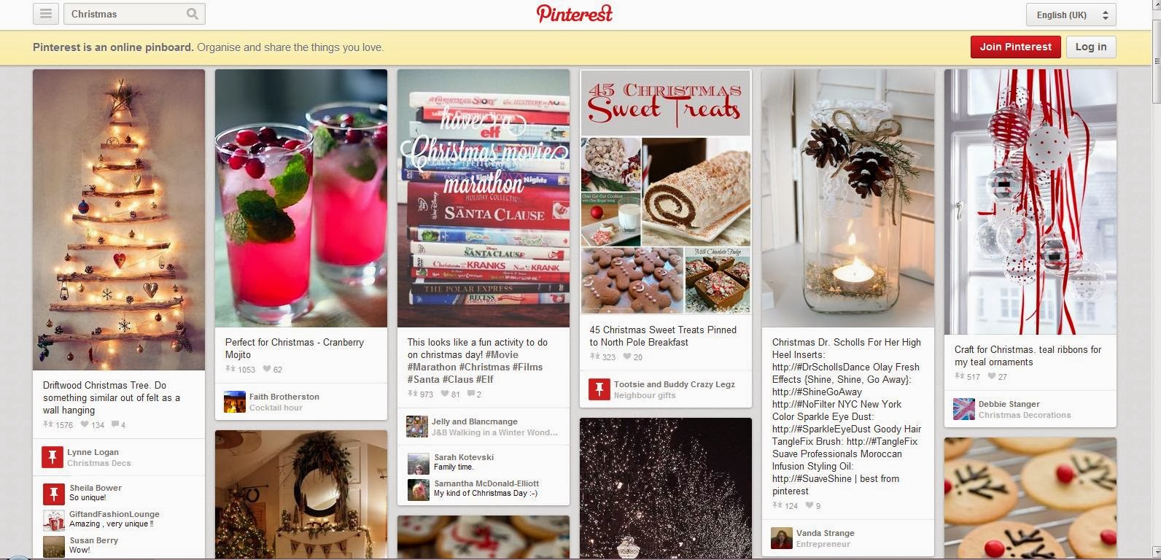1161x560 pixels.
Task: Click the search magnifier icon
Action: (x=193, y=14)
